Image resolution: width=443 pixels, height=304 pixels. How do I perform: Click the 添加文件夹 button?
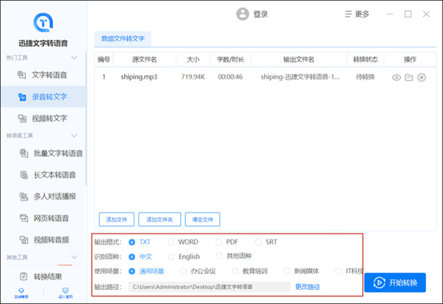tap(159, 220)
